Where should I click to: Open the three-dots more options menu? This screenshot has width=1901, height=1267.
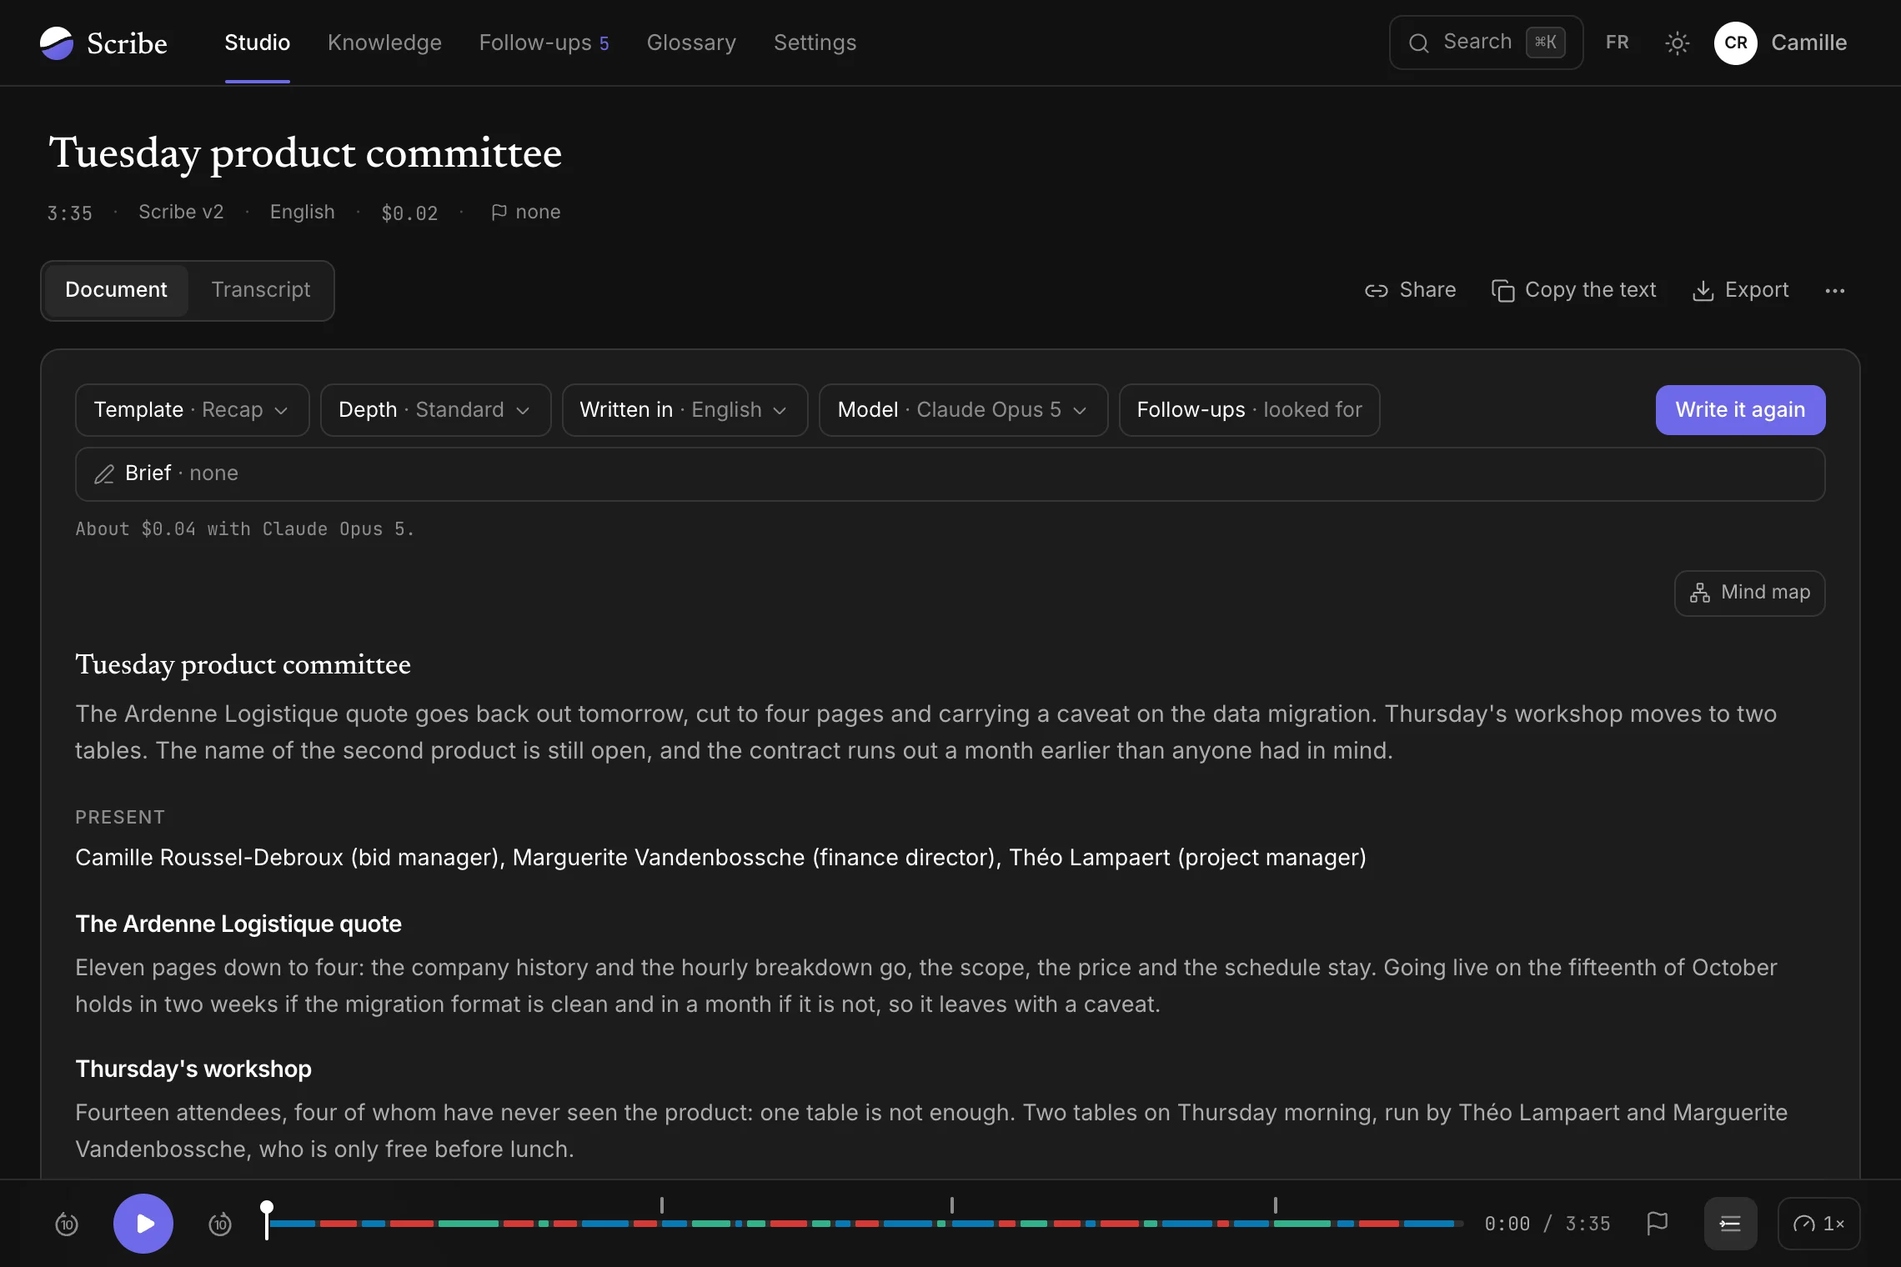pos(1834,290)
